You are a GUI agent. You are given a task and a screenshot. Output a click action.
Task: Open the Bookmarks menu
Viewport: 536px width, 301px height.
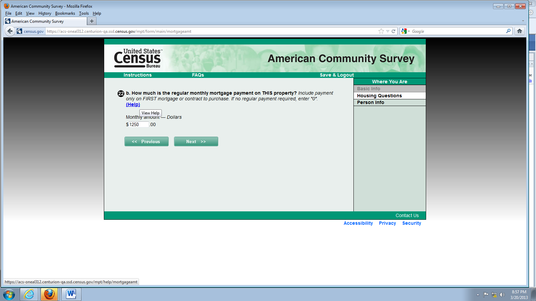[65, 13]
